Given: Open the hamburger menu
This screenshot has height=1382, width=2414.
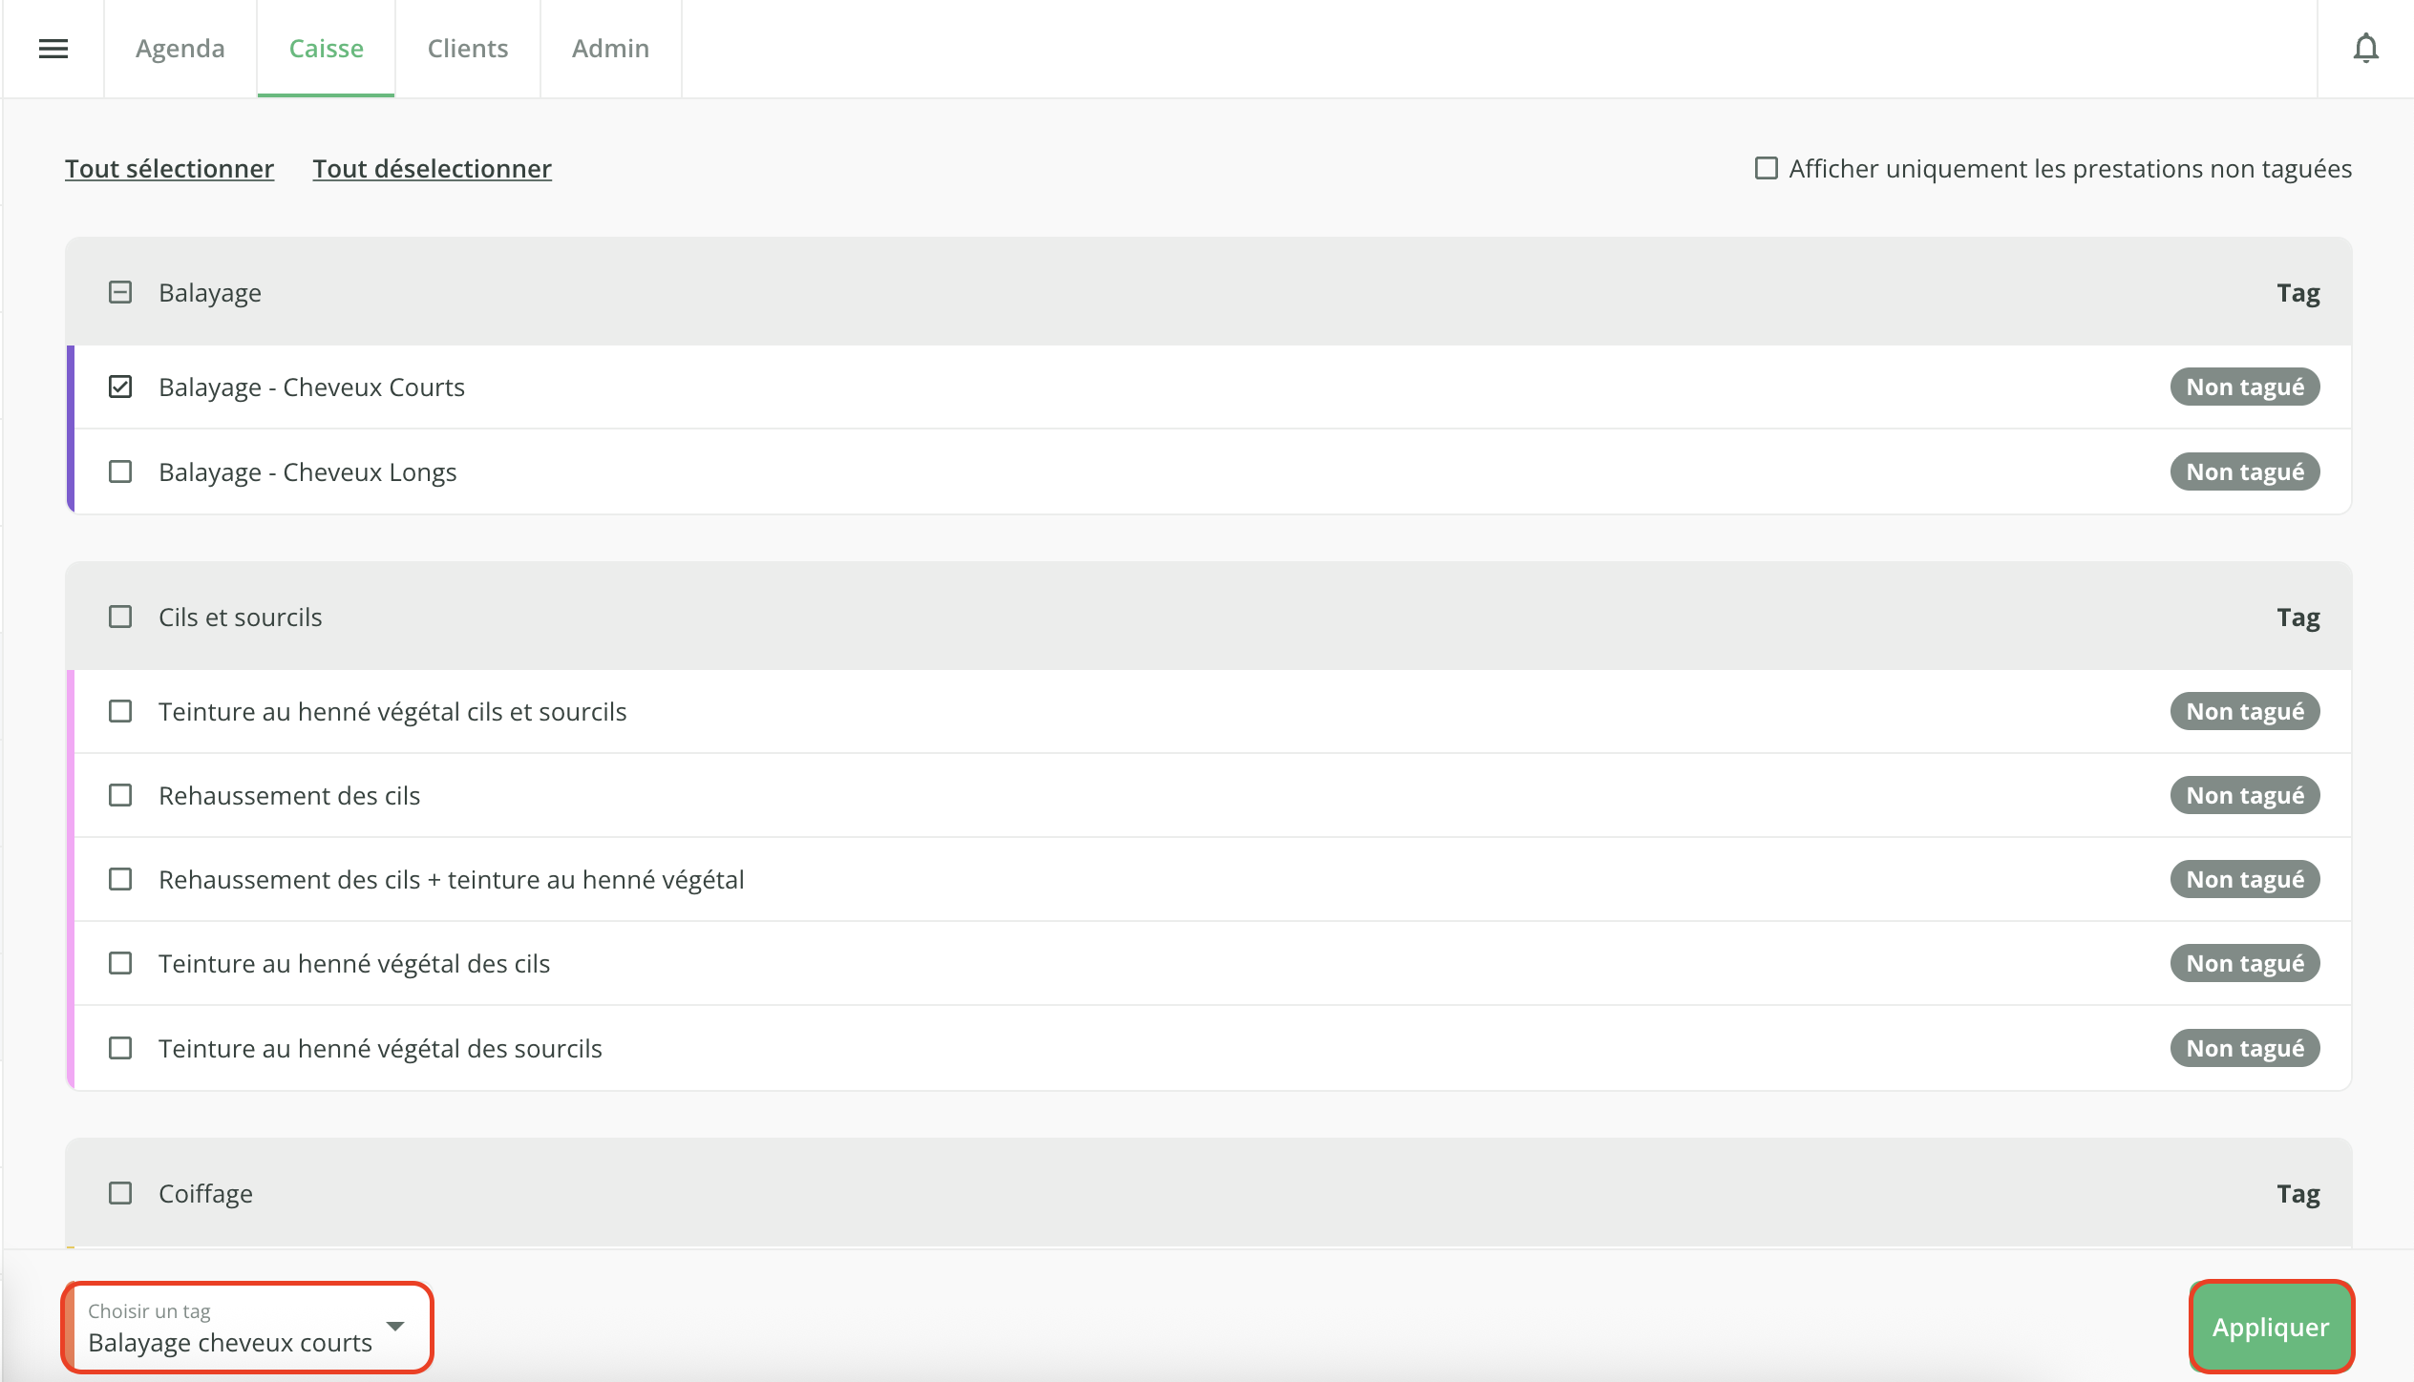Looking at the screenshot, I should (53, 49).
